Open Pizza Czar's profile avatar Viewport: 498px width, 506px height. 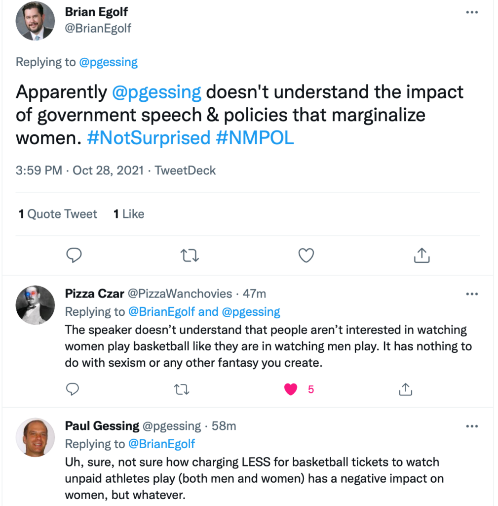coord(35,304)
